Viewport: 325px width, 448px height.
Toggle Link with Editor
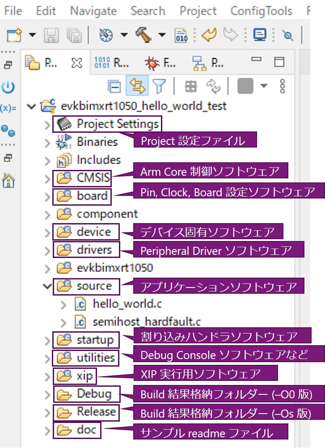137,85
